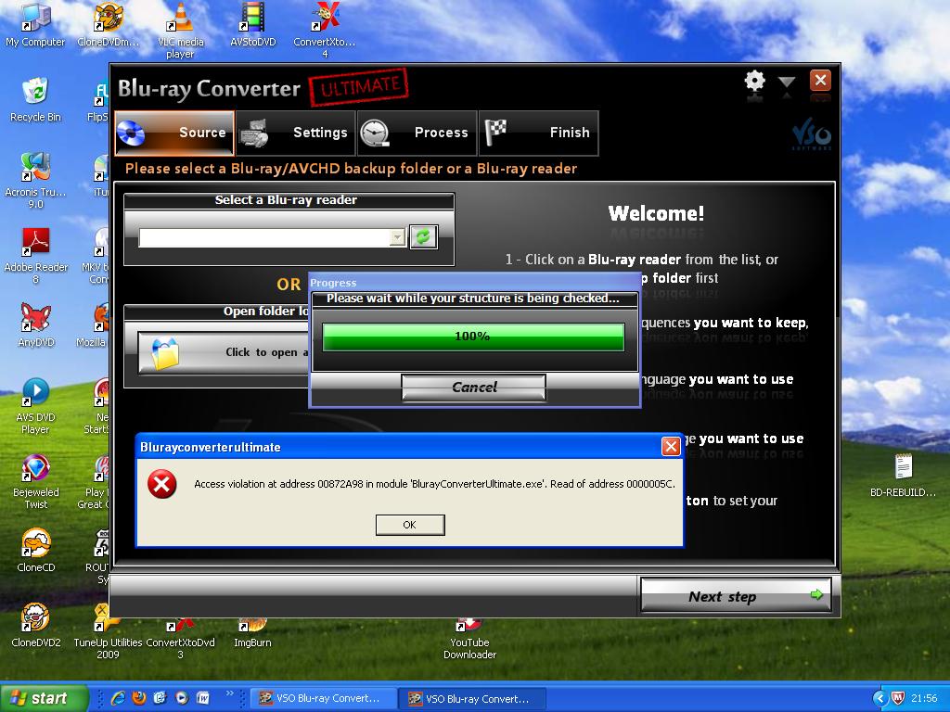Screen dimensions: 950x712
Task: Switch to the Source tab
Action: point(173,133)
